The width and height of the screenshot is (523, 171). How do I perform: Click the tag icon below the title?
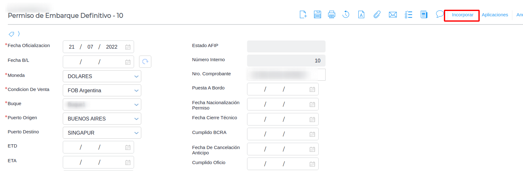click(x=11, y=34)
